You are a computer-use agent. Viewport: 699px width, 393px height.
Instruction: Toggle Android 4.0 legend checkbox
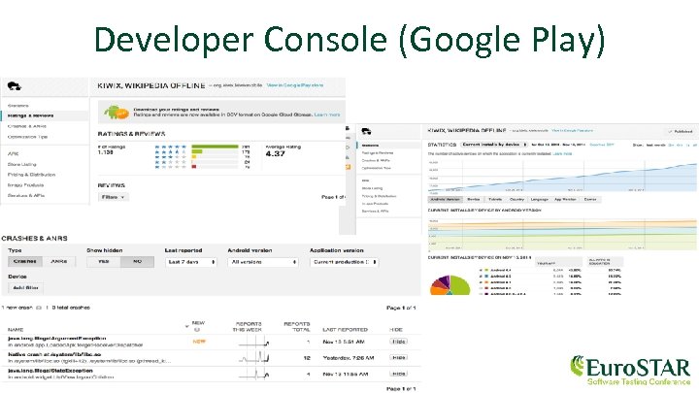tap(481, 288)
